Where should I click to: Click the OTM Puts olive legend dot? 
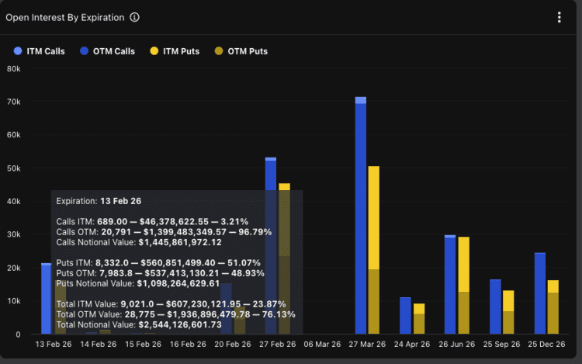click(x=220, y=52)
